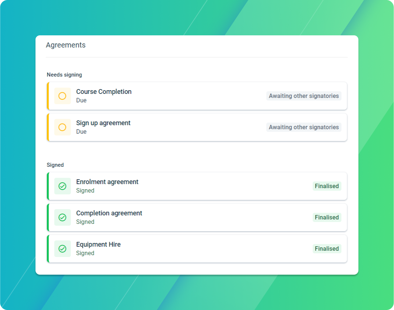Click the signed status icon on Equipment Hire row
394x310 pixels.
click(x=62, y=249)
